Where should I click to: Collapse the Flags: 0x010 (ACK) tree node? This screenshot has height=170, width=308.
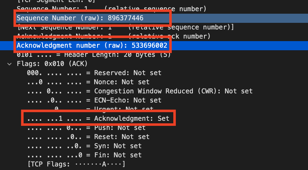9,64
